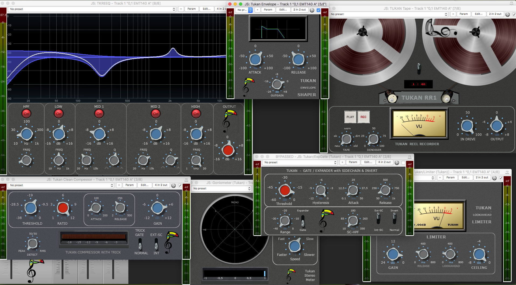Click the 2 in 2 out routing in Tape window

tap(495, 14)
